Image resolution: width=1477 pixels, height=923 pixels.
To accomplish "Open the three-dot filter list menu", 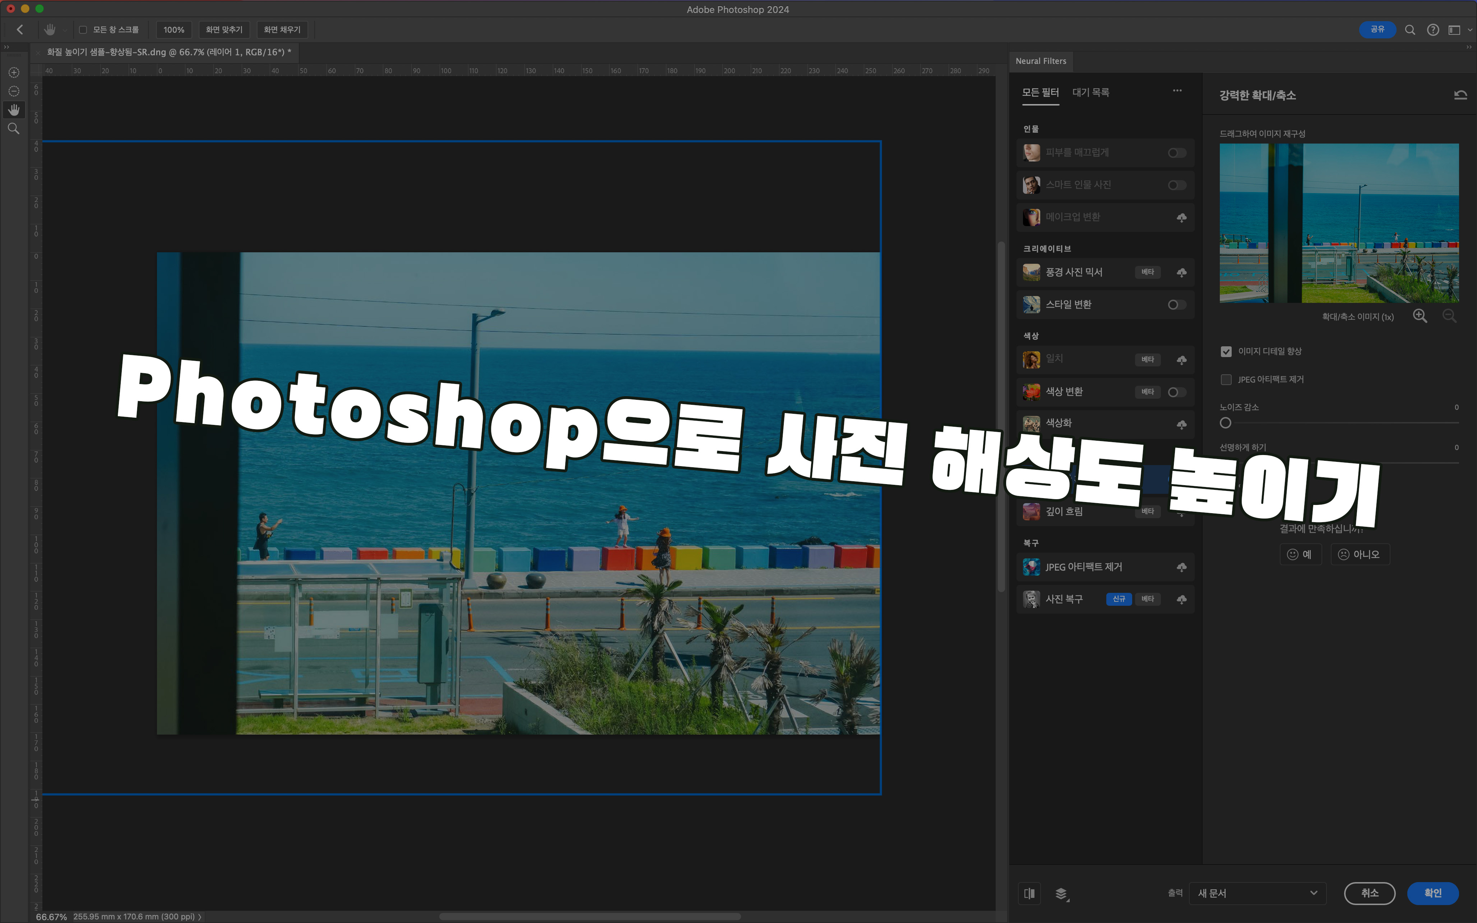I will point(1177,91).
